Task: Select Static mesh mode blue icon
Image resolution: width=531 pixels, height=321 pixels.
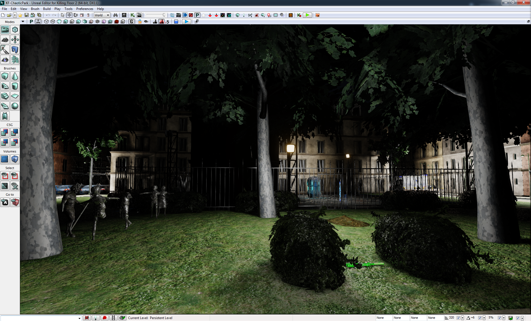Action: (x=15, y=50)
